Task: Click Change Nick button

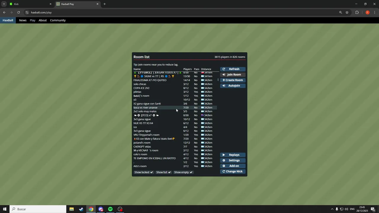Action: pyautogui.click(x=233, y=172)
